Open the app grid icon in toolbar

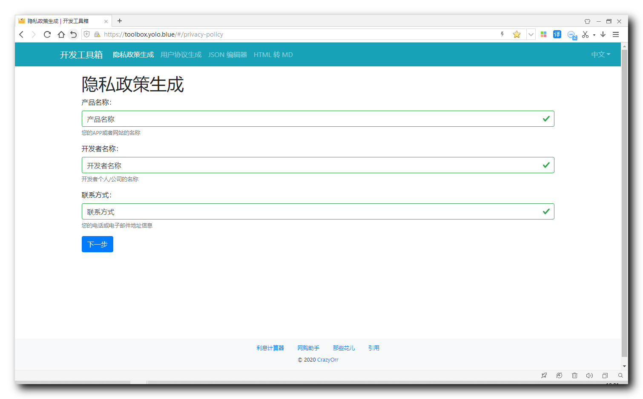tap(543, 34)
